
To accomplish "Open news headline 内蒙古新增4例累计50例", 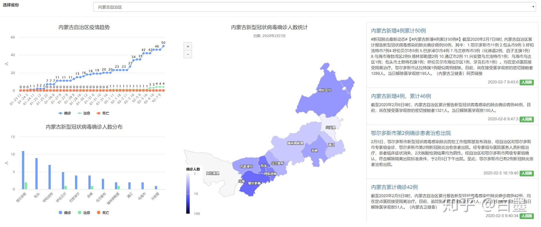I will point(398,31).
